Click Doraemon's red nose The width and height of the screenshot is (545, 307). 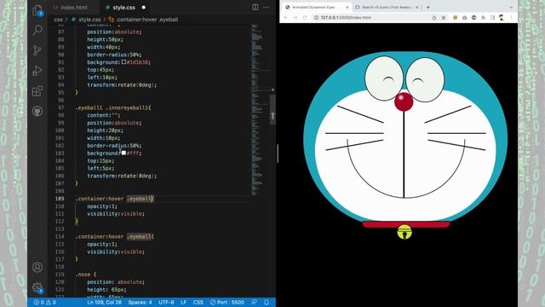click(x=404, y=101)
